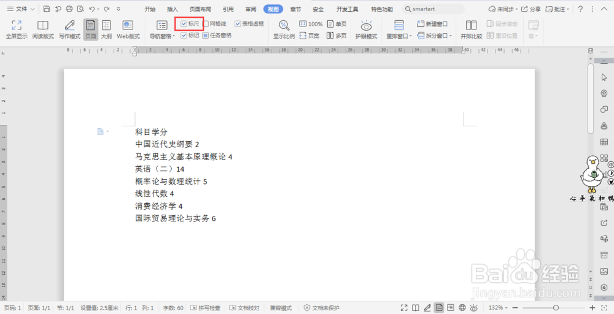Click the 科目学分 text line
The height and width of the screenshot is (314, 614).
(151, 132)
